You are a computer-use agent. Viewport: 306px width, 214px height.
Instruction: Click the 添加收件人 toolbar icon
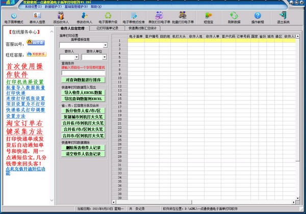pyautogui.click(x=62, y=16)
